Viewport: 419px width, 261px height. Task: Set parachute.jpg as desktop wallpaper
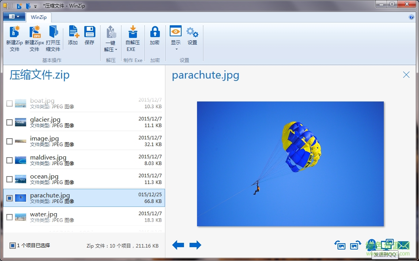[387, 245]
